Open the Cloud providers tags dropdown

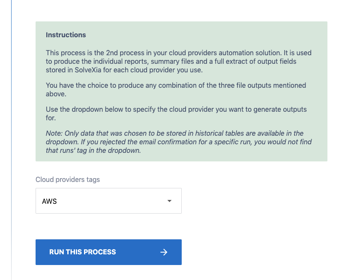click(x=108, y=201)
